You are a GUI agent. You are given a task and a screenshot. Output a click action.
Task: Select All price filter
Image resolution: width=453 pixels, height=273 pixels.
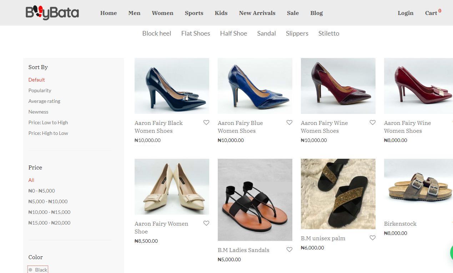pyautogui.click(x=31, y=180)
